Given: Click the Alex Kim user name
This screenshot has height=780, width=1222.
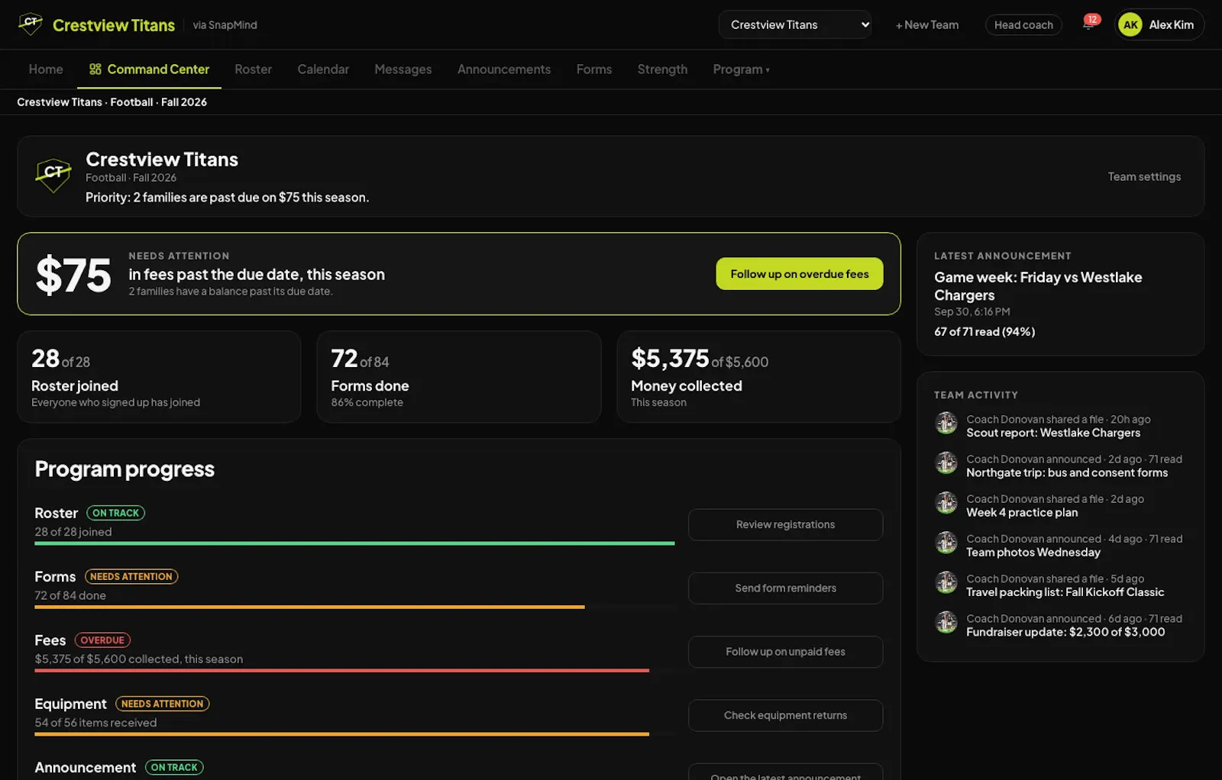Looking at the screenshot, I should click(1171, 24).
